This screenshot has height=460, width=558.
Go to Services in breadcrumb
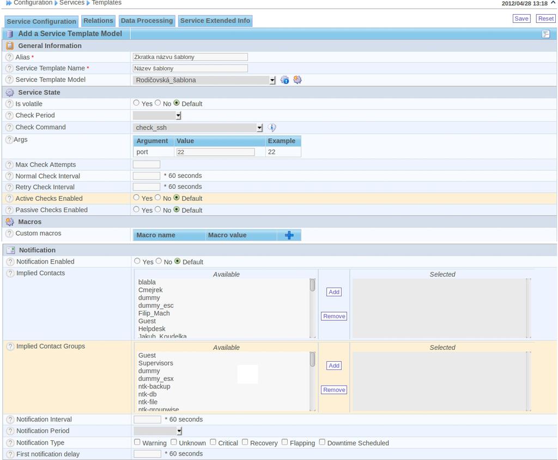(72, 3)
